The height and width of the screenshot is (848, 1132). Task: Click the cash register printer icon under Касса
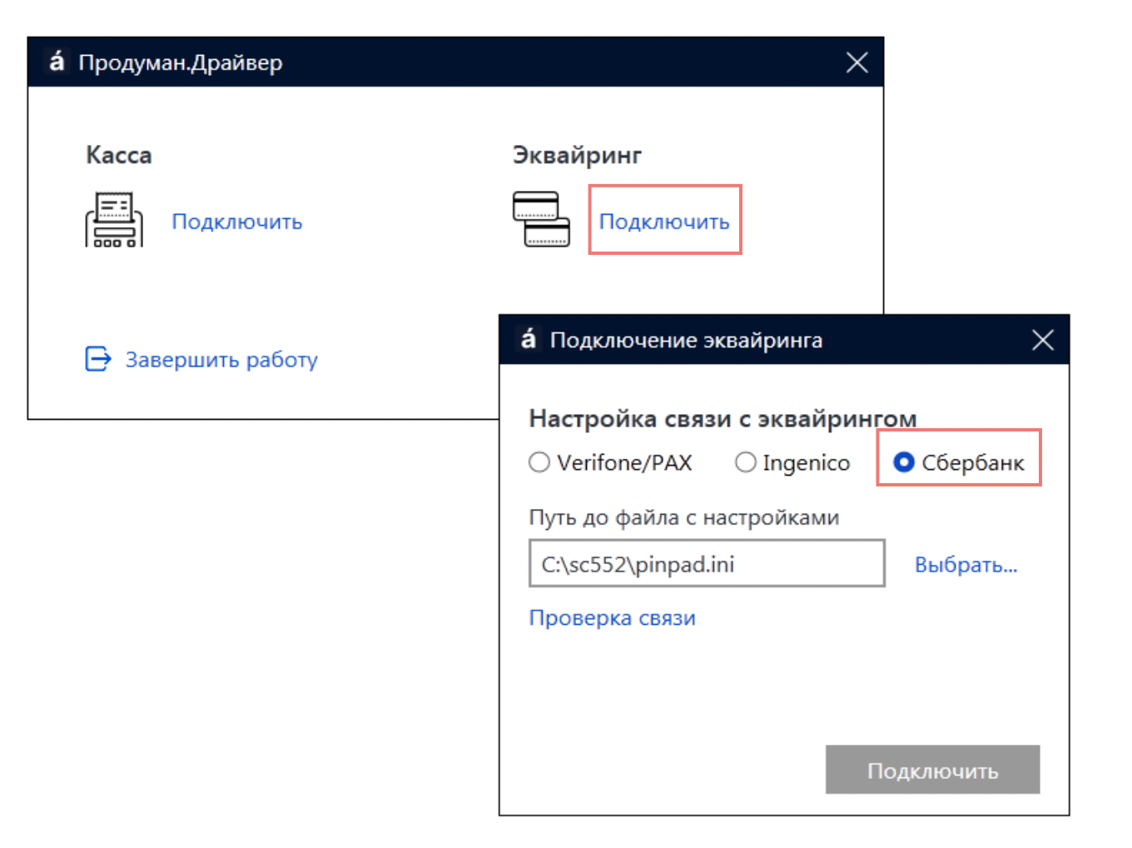114,220
